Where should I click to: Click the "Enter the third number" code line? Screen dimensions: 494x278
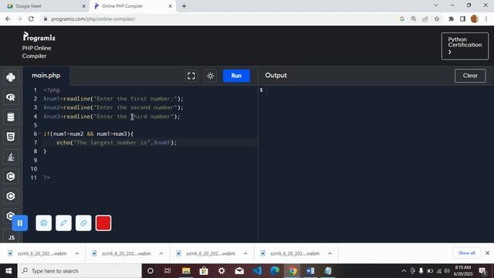112,117
